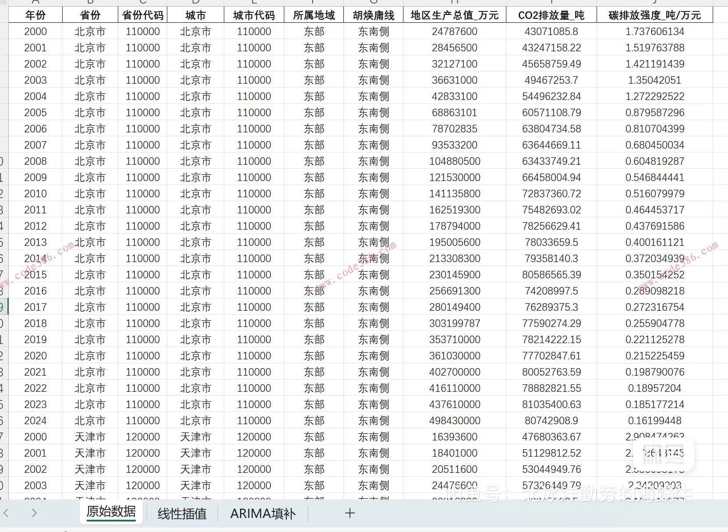The width and height of the screenshot is (728, 532).
Task: Click the 城市代码 header cell
Action: [254, 14]
